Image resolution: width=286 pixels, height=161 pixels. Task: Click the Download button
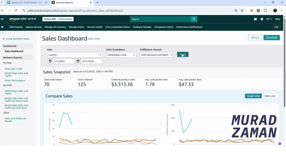coord(271,37)
